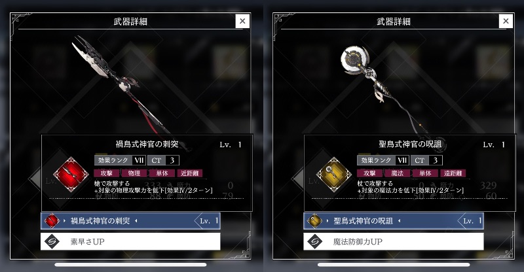Open the 素早さUP ability row

coord(130,241)
